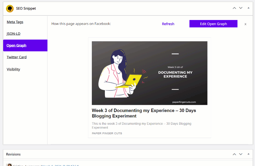The height and width of the screenshot is (166, 255).
Task: Open the Visibility tab
Action: pyautogui.click(x=13, y=69)
